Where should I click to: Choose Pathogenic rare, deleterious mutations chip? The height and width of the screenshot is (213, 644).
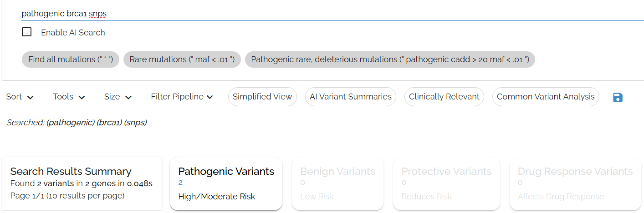click(390, 59)
